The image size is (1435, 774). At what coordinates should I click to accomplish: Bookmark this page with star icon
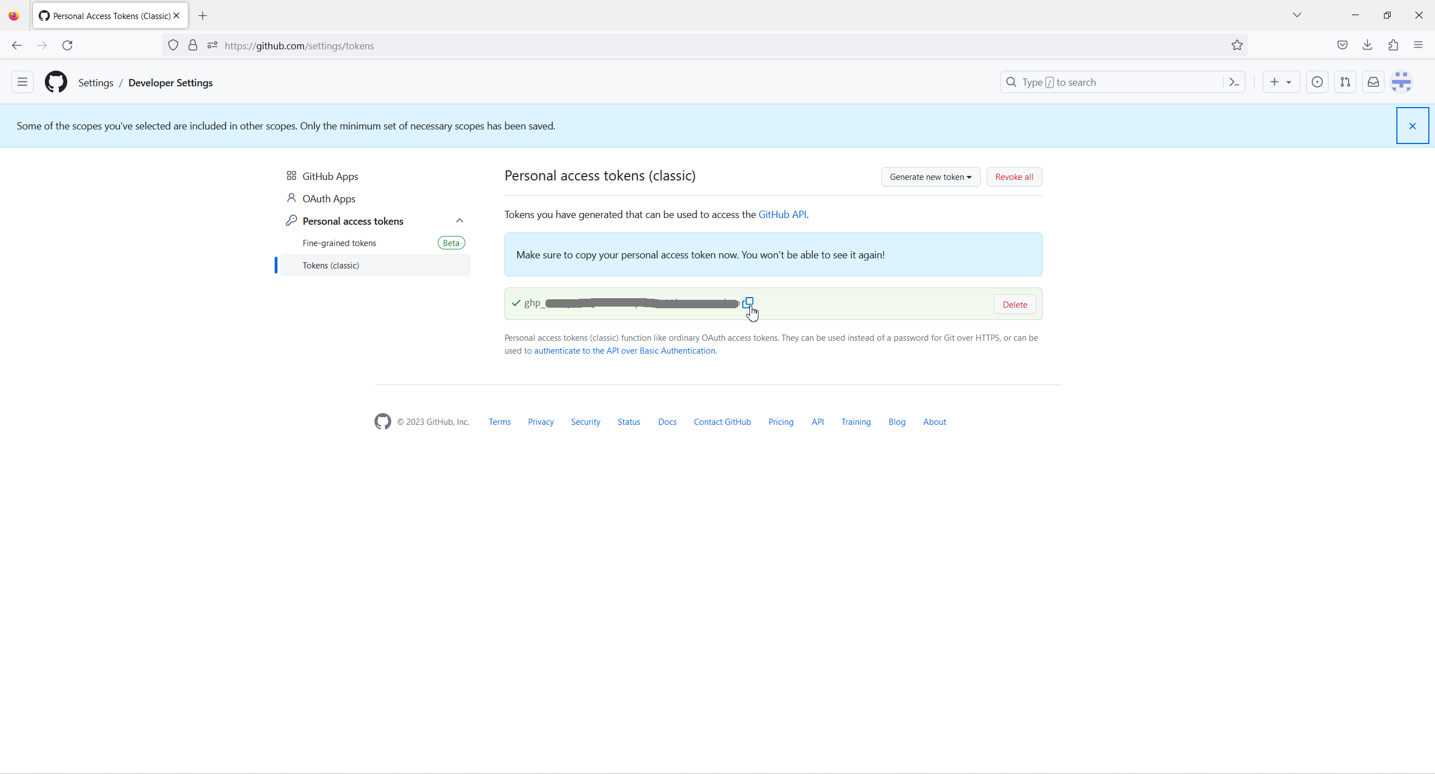pyautogui.click(x=1237, y=45)
